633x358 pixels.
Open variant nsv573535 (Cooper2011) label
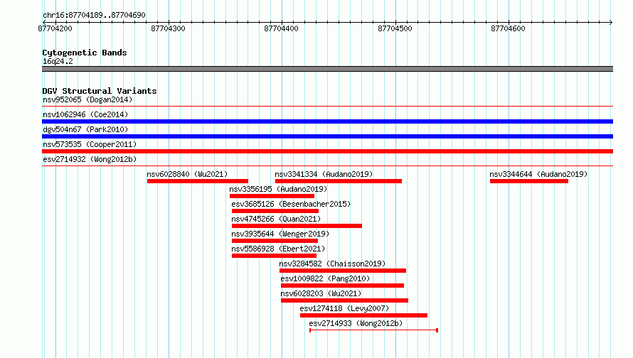(90, 144)
